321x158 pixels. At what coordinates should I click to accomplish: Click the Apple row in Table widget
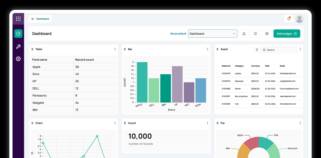pos(74,67)
